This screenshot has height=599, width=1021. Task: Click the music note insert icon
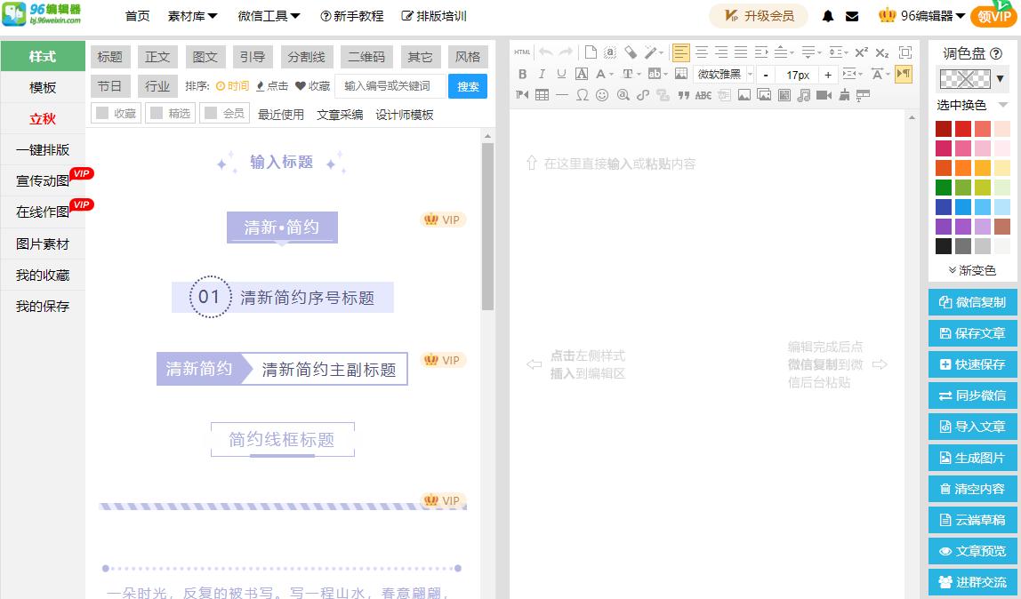802,94
